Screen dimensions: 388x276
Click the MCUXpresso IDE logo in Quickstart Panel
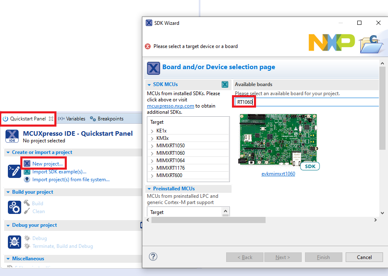[12, 136]
